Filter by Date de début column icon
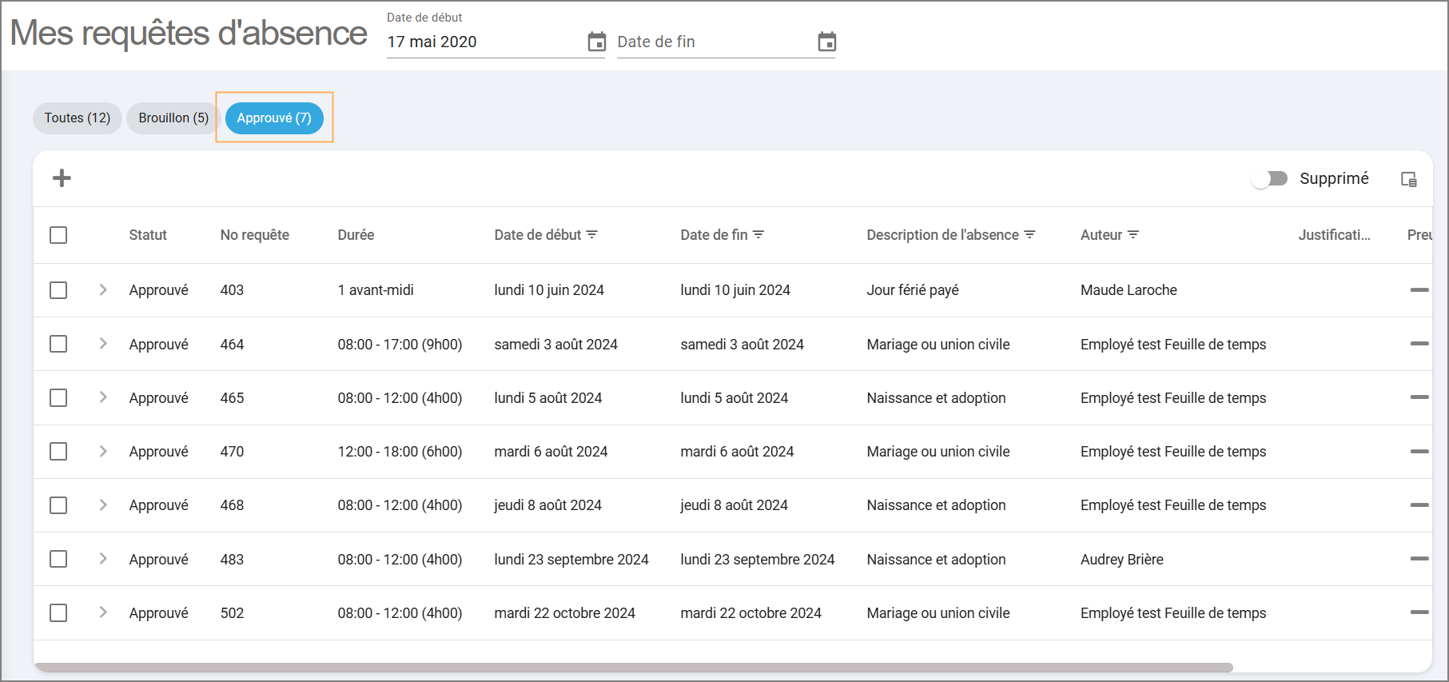1449x682 pixels. coord(592,235)
